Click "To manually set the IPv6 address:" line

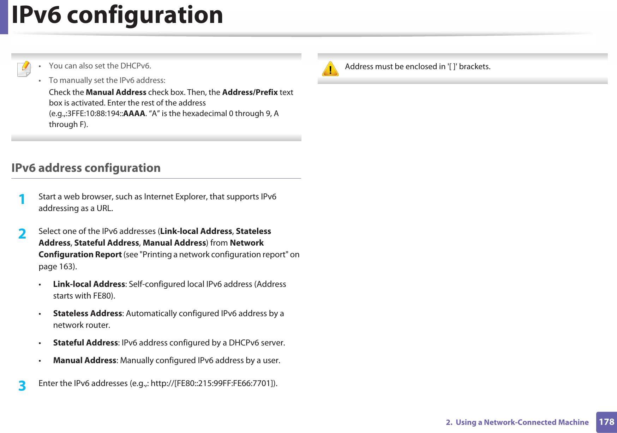107,80
